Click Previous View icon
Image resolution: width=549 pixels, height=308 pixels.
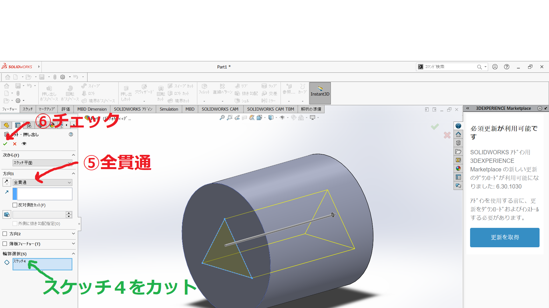(237, 117)
